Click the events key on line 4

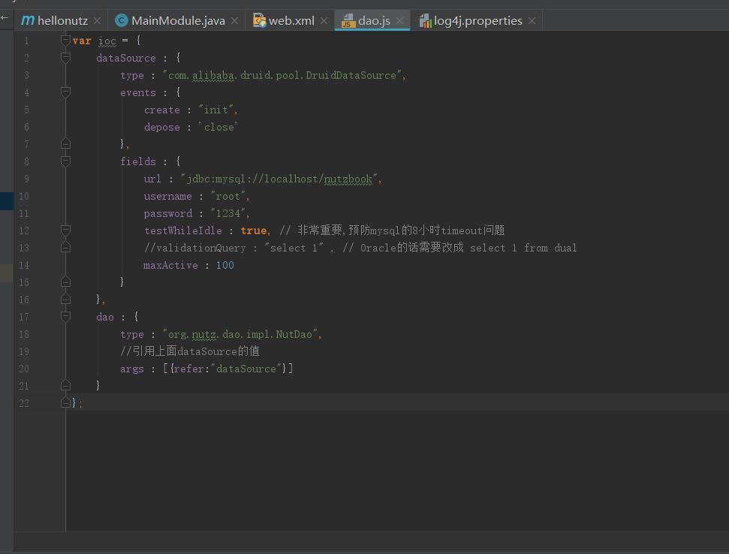(138, 92)
